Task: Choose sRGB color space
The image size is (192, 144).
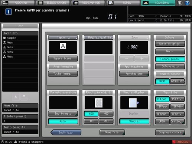Action: tap(162, 81)
